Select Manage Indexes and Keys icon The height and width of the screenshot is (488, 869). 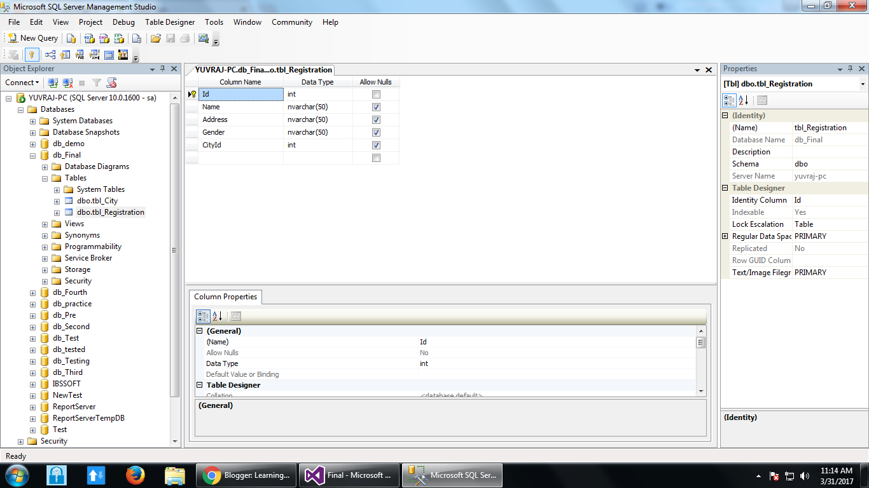[64, 55]
